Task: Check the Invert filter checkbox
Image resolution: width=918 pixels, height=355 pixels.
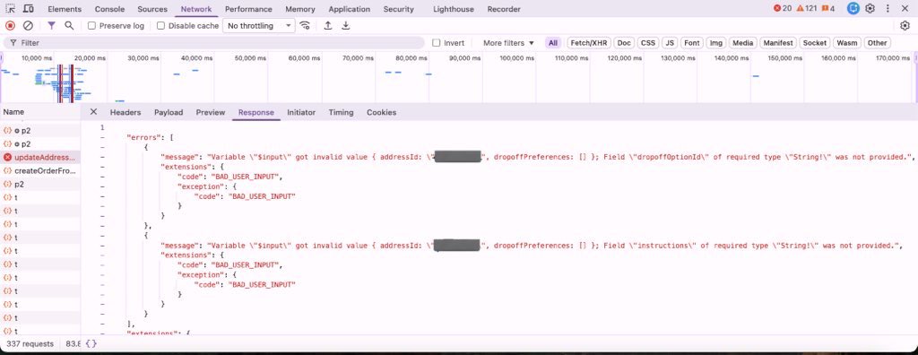Action: pos(436,43)
